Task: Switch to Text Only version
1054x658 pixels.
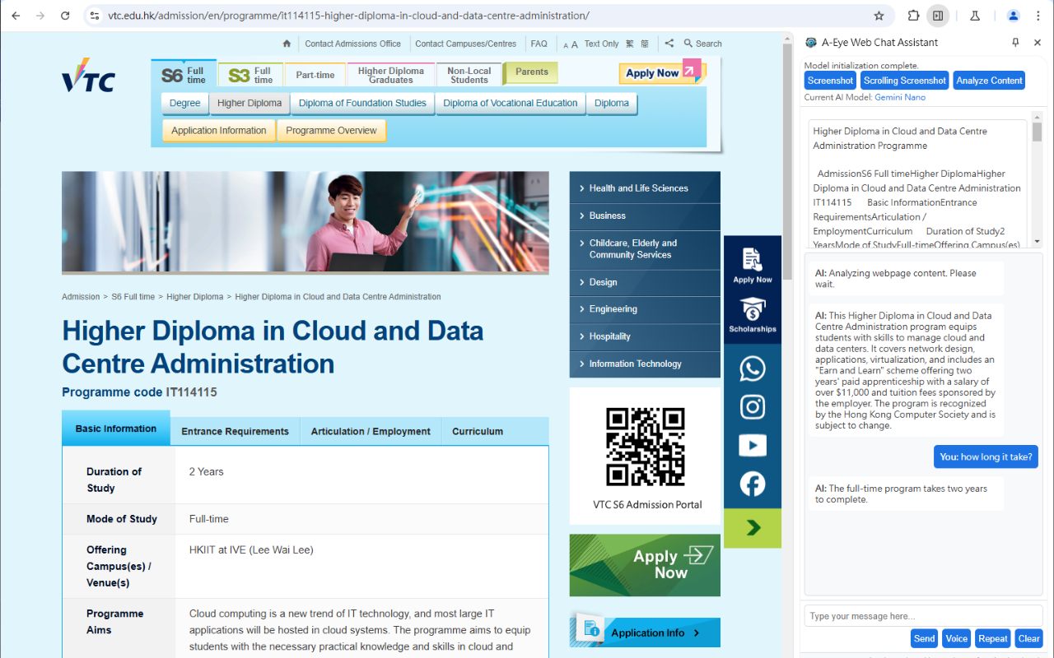Action: pos(601,44)
